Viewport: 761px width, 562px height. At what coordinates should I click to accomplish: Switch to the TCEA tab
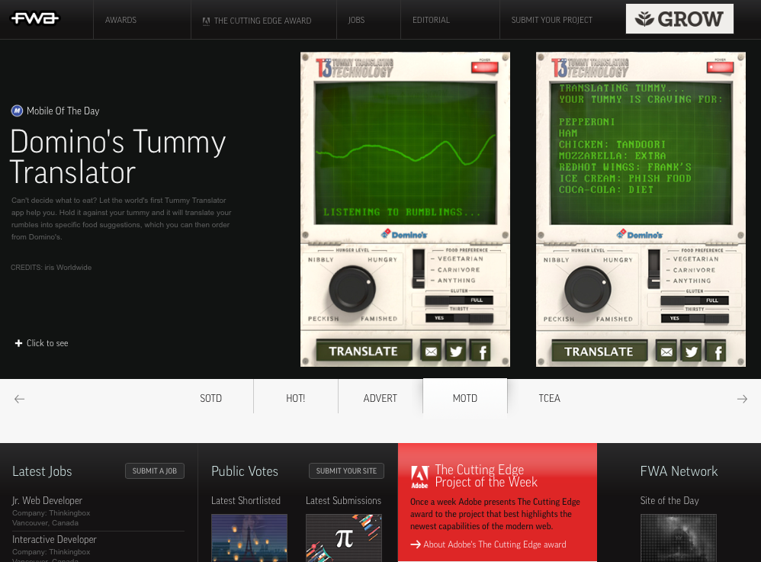click(x=549, y=399)
